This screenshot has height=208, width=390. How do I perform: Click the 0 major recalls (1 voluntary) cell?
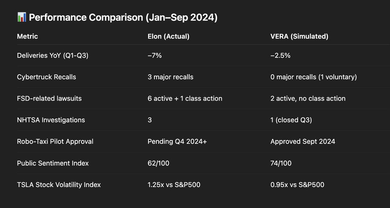click(314, 77)
